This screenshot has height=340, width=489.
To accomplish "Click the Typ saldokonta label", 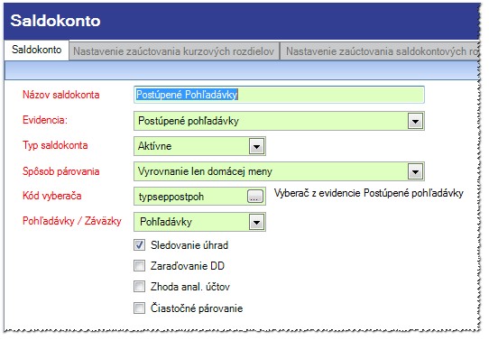I will point(55,145).
